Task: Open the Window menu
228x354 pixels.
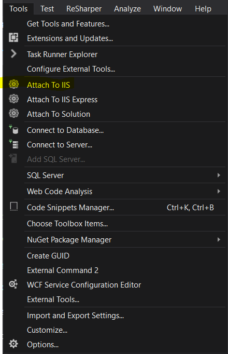Action: click(x=167, y=9)
